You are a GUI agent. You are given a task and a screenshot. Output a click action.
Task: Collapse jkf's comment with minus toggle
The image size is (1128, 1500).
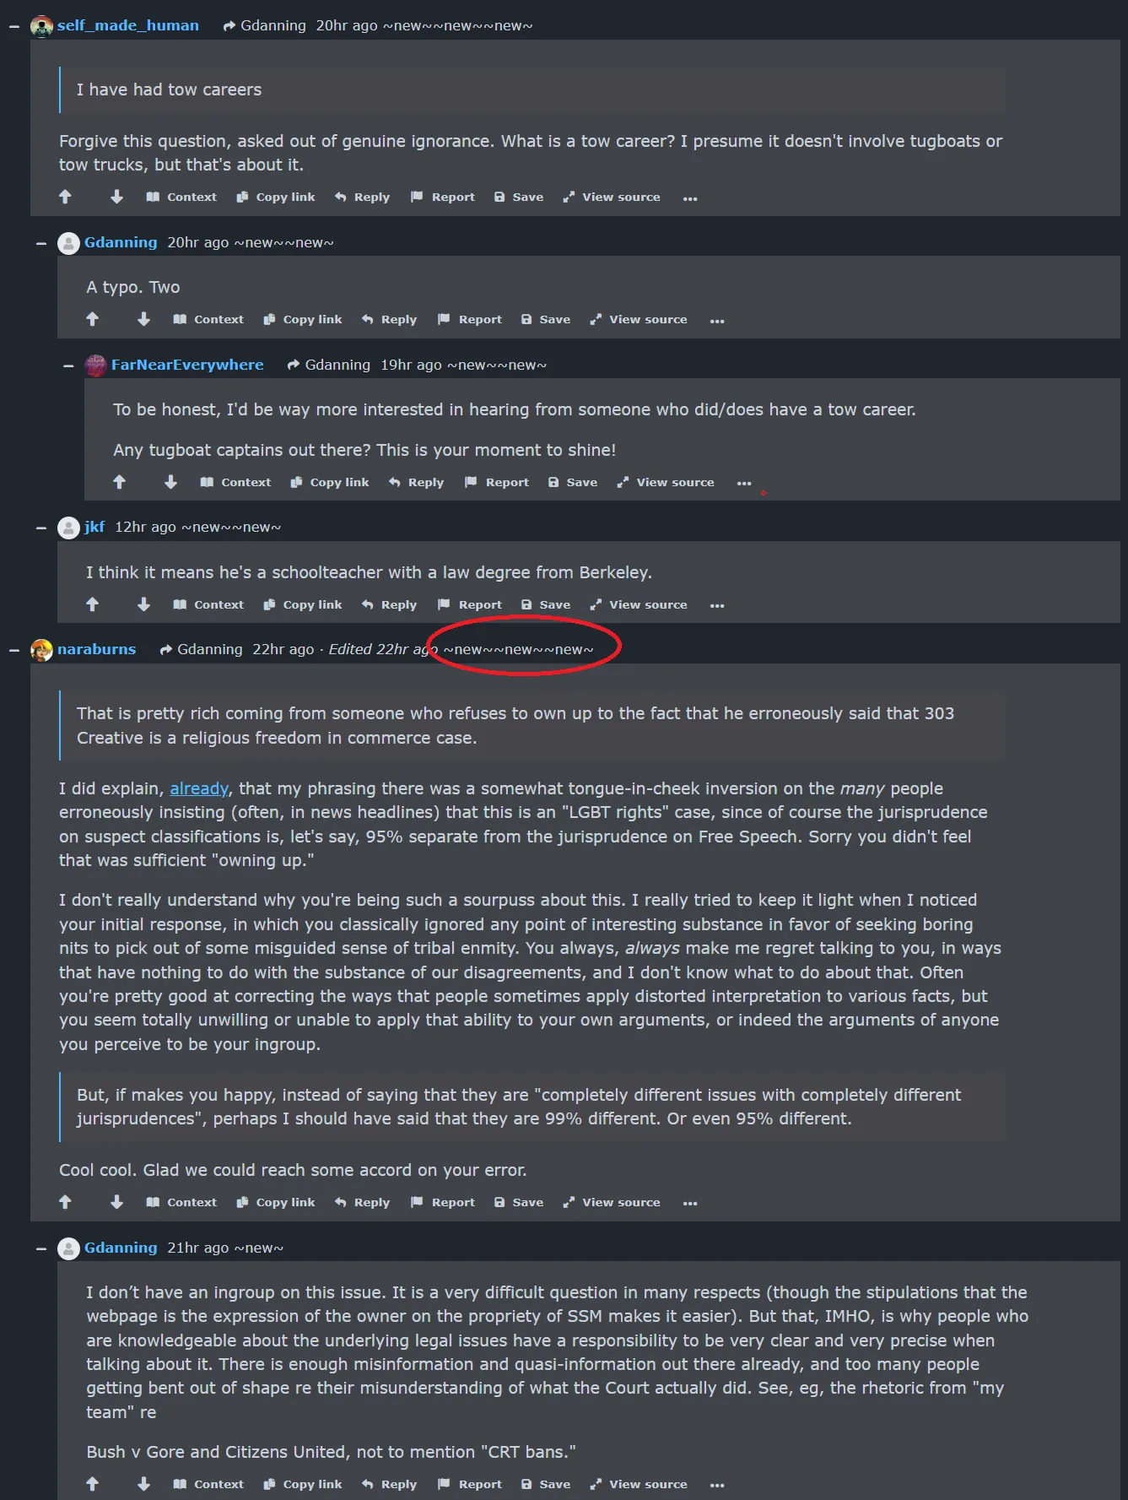point(41,528)
